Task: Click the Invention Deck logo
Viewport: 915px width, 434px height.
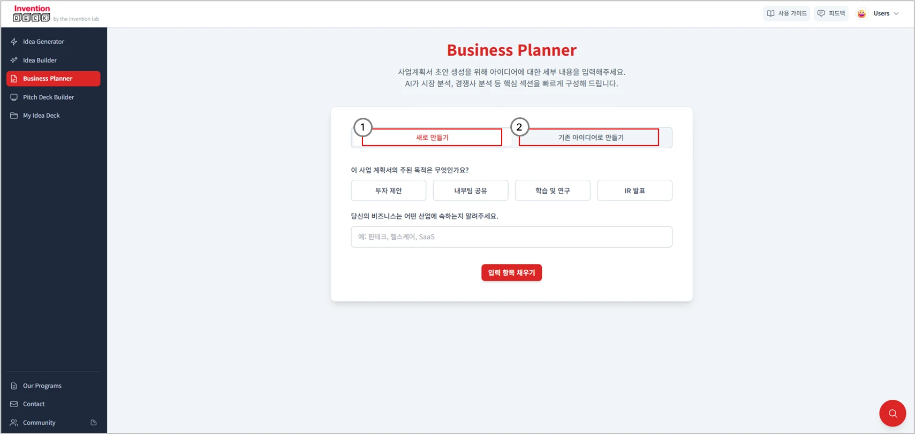Action: (32, 14)
